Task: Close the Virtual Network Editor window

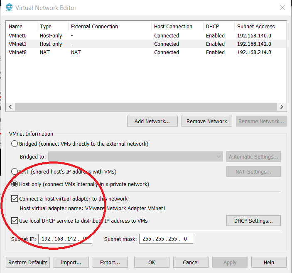Action: pos(282,7)
